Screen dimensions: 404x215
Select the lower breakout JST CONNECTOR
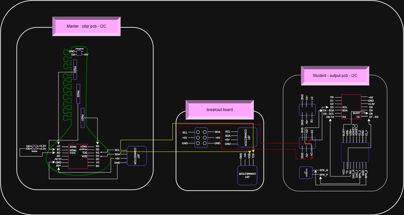click(x=247, y=175)
